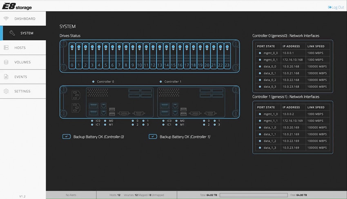
Task: Click the System wrench icon
Action: click(12, 33)
